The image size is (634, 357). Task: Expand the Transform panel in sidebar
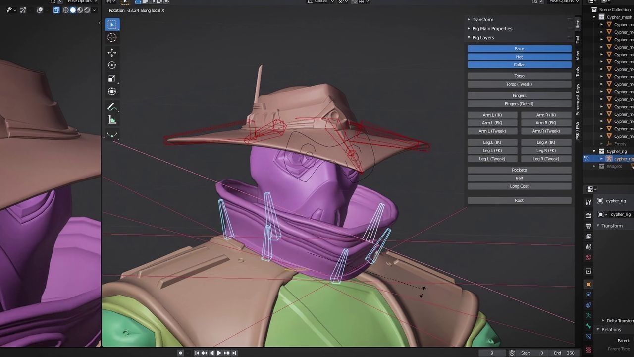tap(469, 20)
